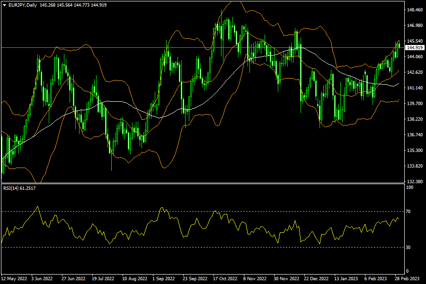This screenshot has width=426, height=284.
Task: Click the 1 Sep 2022 date label
Action: [x=164, y=279]
